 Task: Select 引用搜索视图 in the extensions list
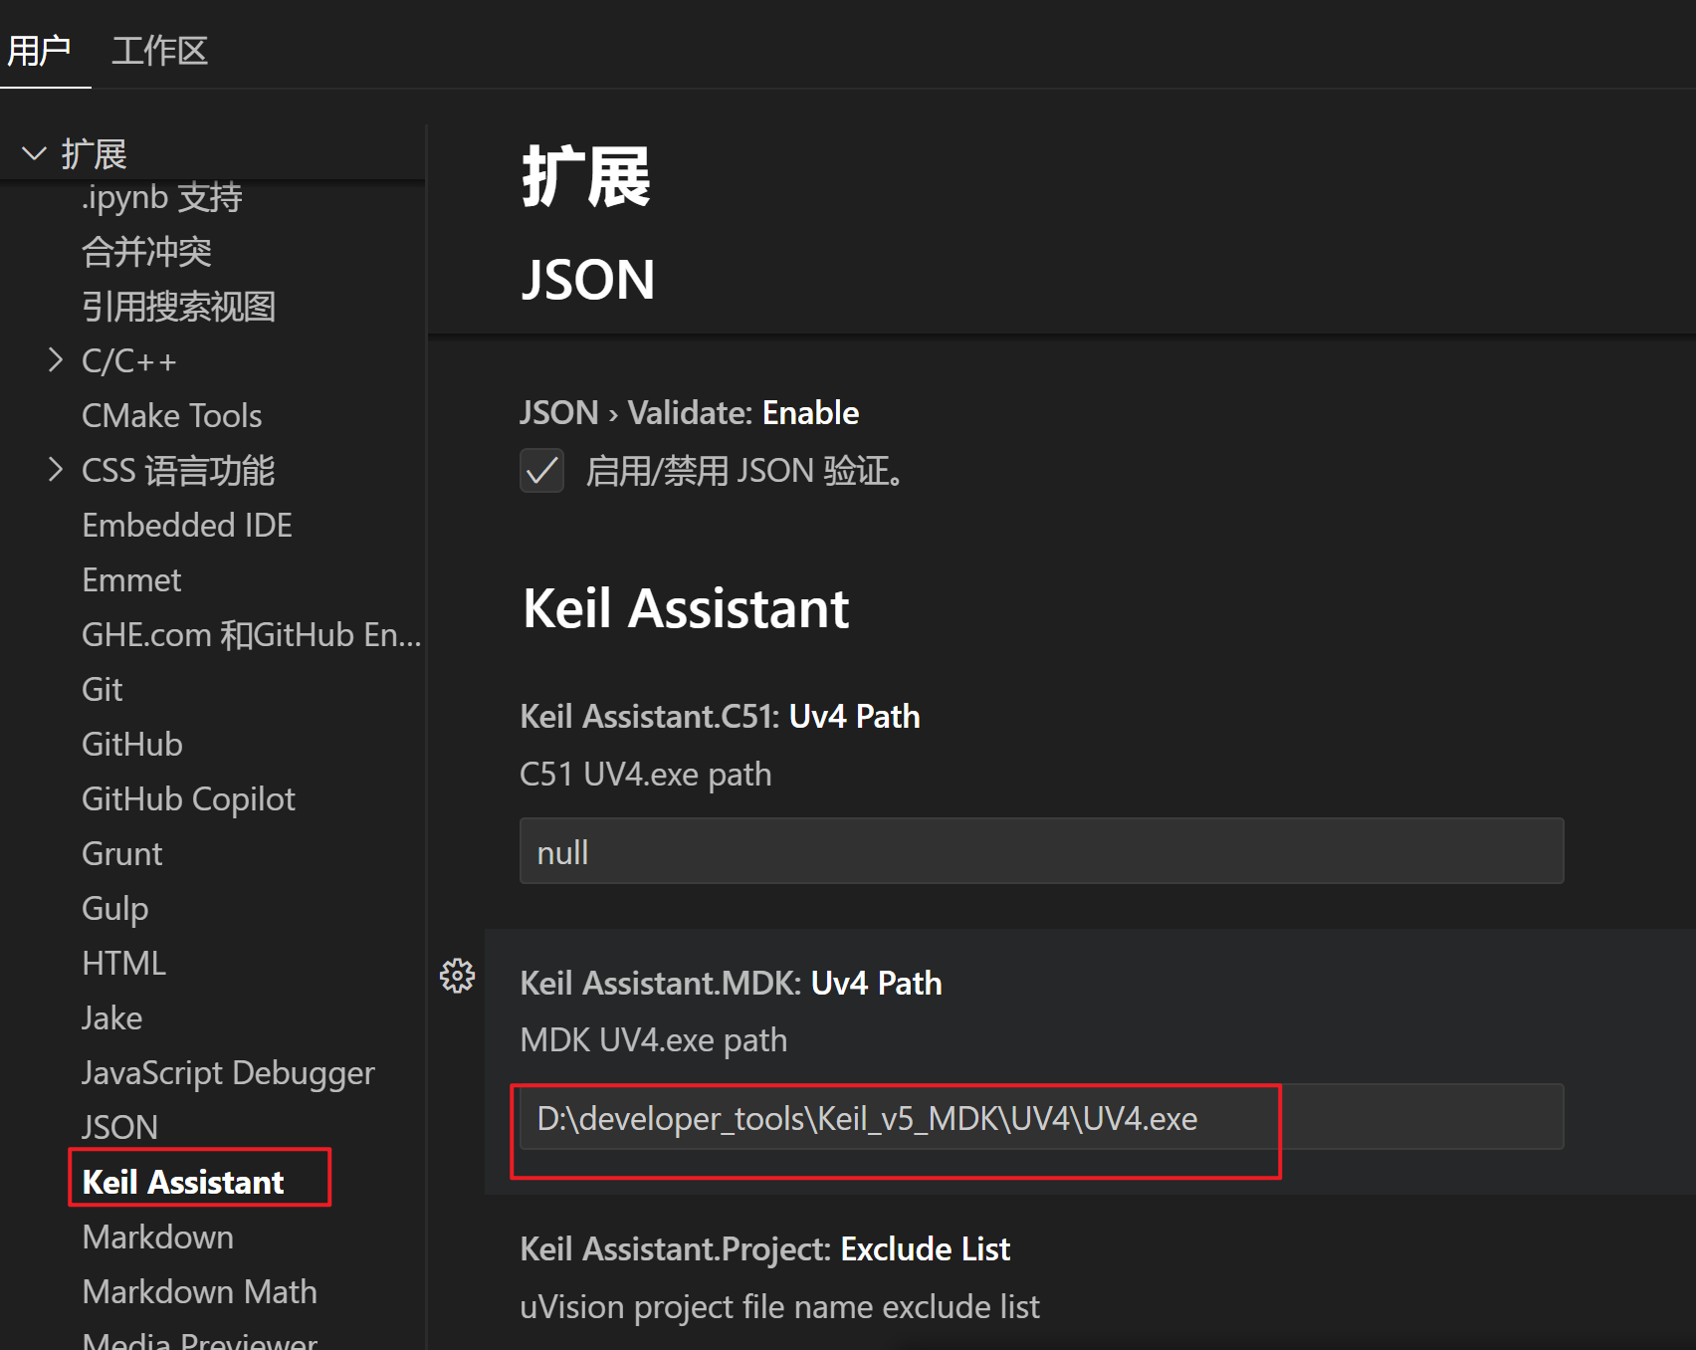point(179,307)
